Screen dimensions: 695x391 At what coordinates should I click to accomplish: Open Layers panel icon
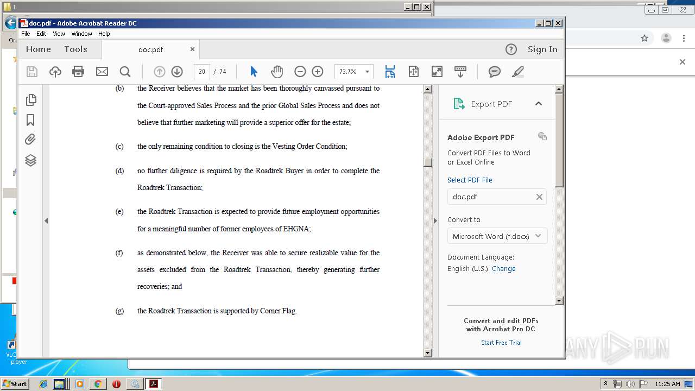[31, 160]
